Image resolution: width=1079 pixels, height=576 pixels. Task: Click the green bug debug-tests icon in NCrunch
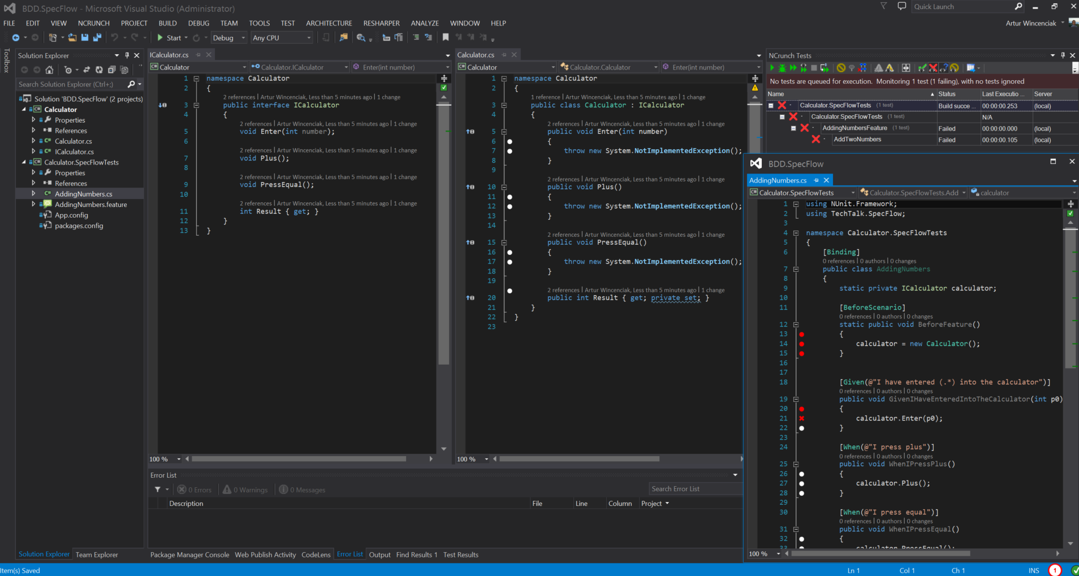782,68
